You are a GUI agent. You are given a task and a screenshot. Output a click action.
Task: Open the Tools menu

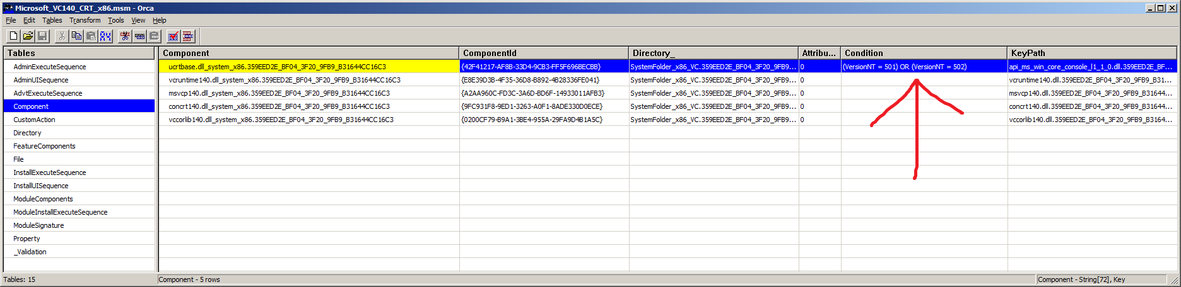(x=115, y=20)
